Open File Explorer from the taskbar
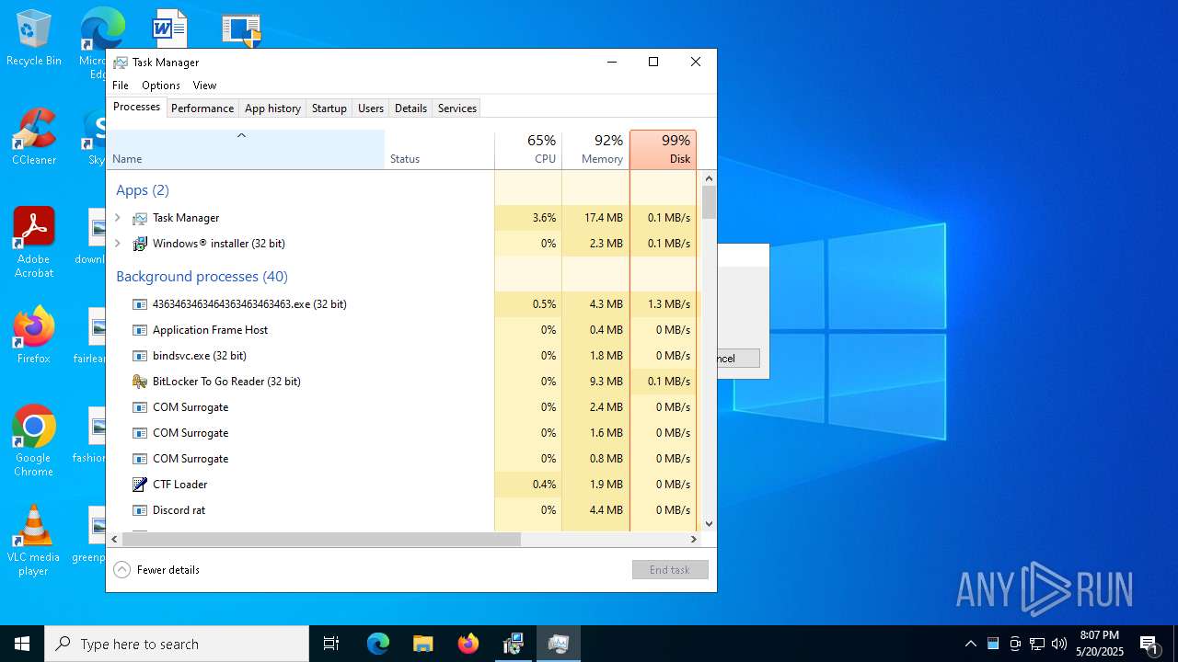The image size is (1178, 662). [423, 644]
